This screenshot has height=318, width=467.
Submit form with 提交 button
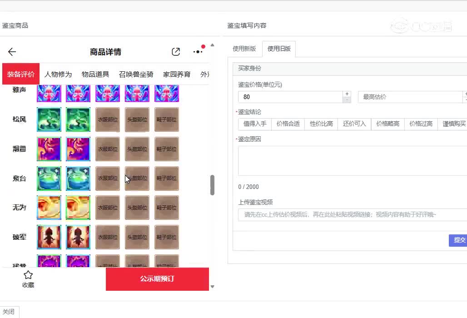pyautogui.click(x=458, y=240)
